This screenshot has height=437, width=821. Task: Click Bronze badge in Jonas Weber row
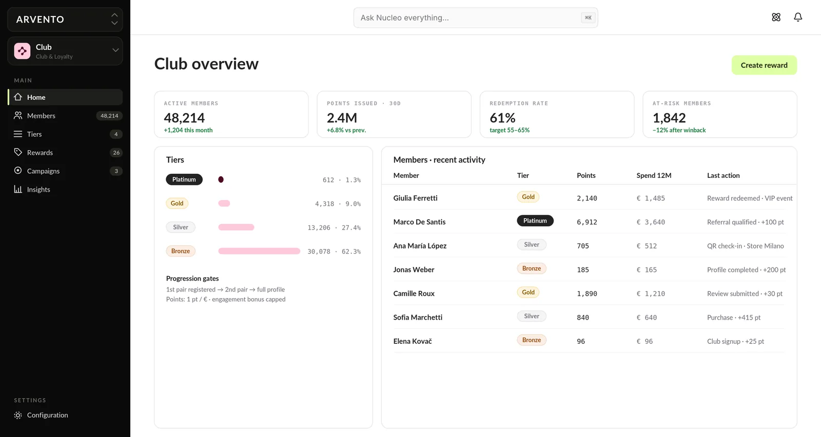tap(532, 268)
